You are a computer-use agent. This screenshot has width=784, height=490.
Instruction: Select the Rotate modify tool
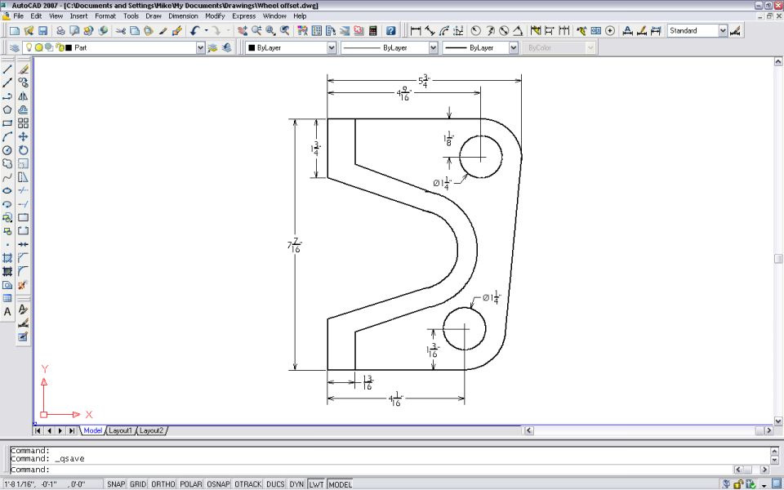(x=23, y=150)
